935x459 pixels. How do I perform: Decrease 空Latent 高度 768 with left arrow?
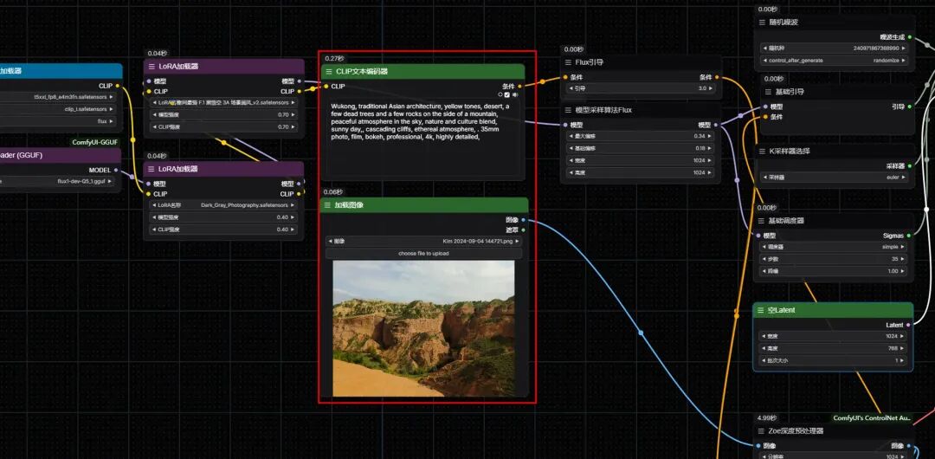[x=764, y=348]
